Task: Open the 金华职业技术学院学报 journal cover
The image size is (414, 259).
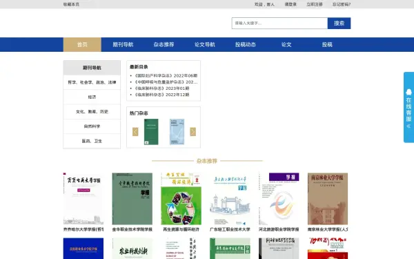Action: 132,199
